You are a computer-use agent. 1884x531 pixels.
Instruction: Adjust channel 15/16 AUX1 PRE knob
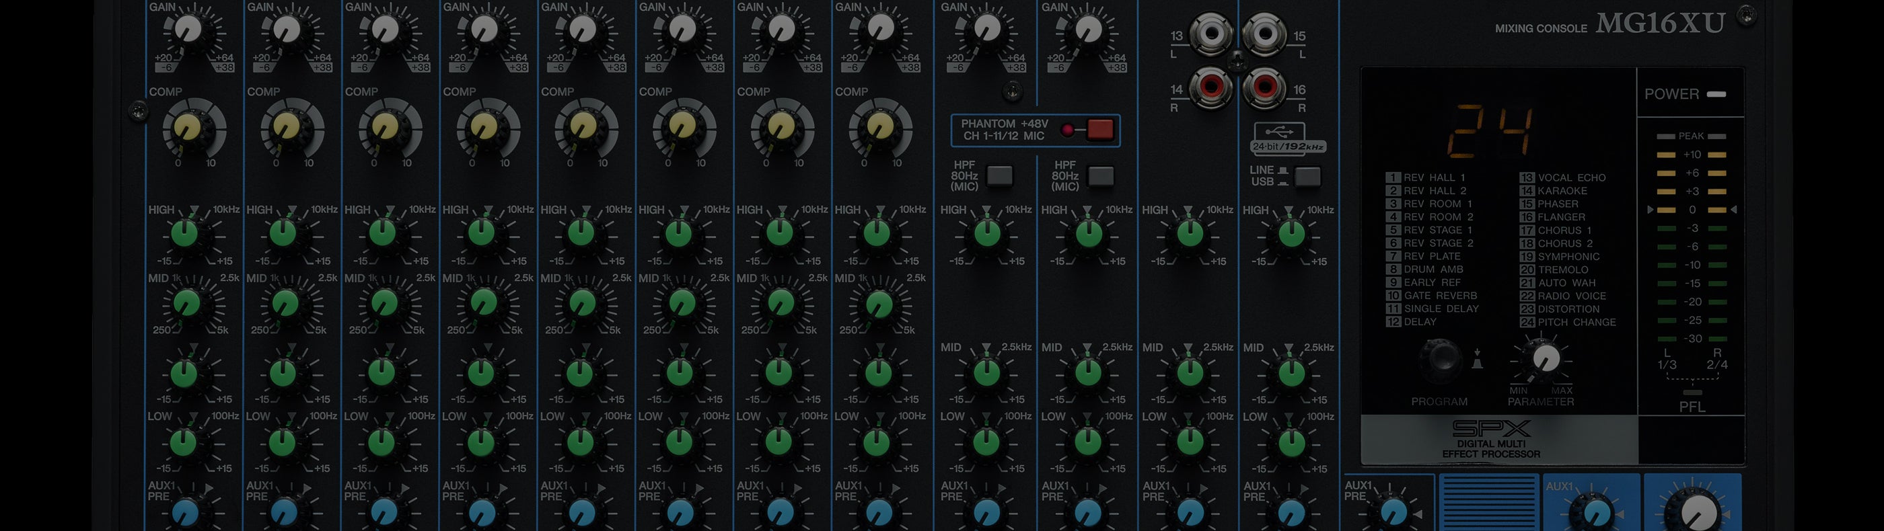point(1291,512)
